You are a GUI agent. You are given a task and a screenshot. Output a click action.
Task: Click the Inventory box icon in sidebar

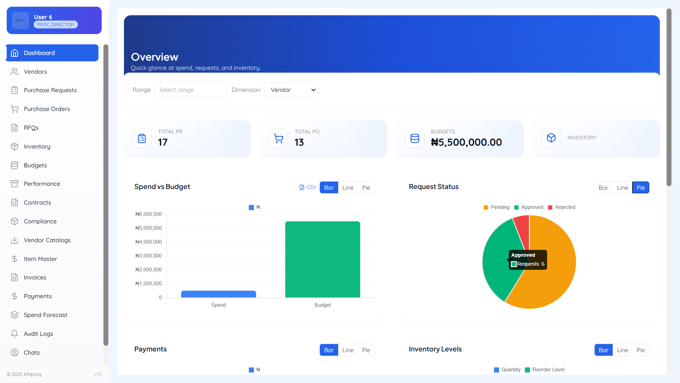(15, 146)
